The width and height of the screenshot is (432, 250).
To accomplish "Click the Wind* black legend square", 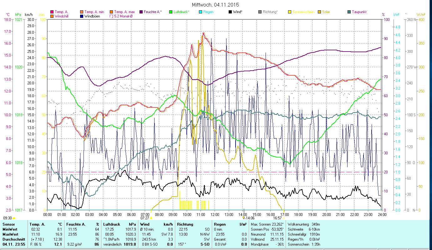I will pos(230,12).
